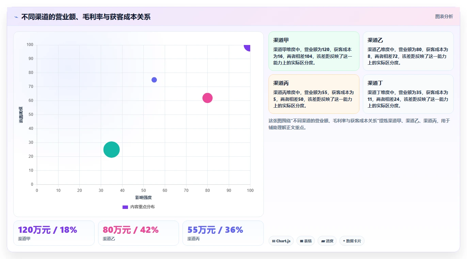Image resolution: width=467 pixels, height=259 pixels.
Task: Click the 渠道乙 label under 80万元
Action: coord(109,239)
